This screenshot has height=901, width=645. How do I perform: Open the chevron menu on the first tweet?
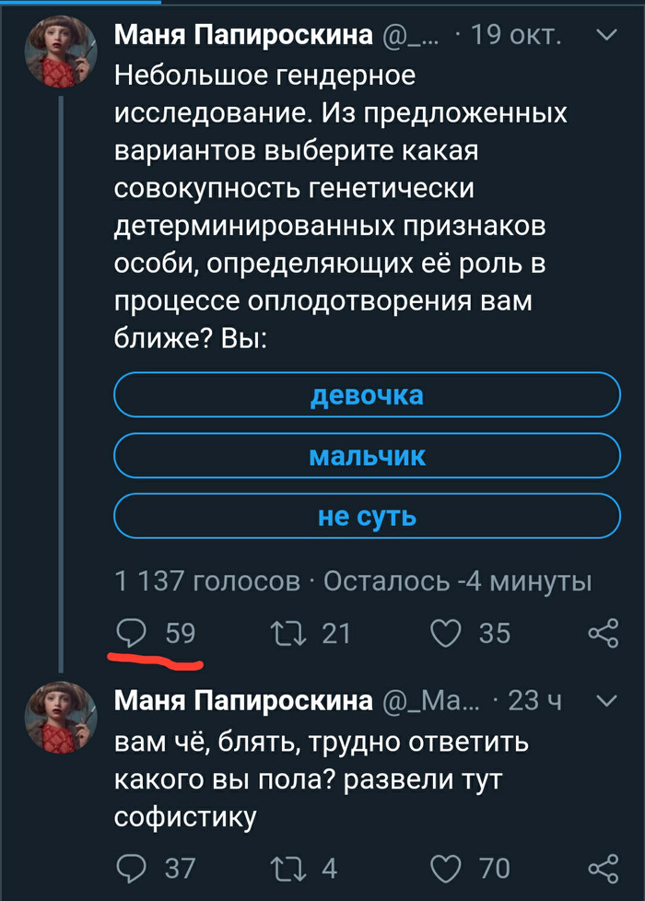pyautogui.click(x=606, y=36)
